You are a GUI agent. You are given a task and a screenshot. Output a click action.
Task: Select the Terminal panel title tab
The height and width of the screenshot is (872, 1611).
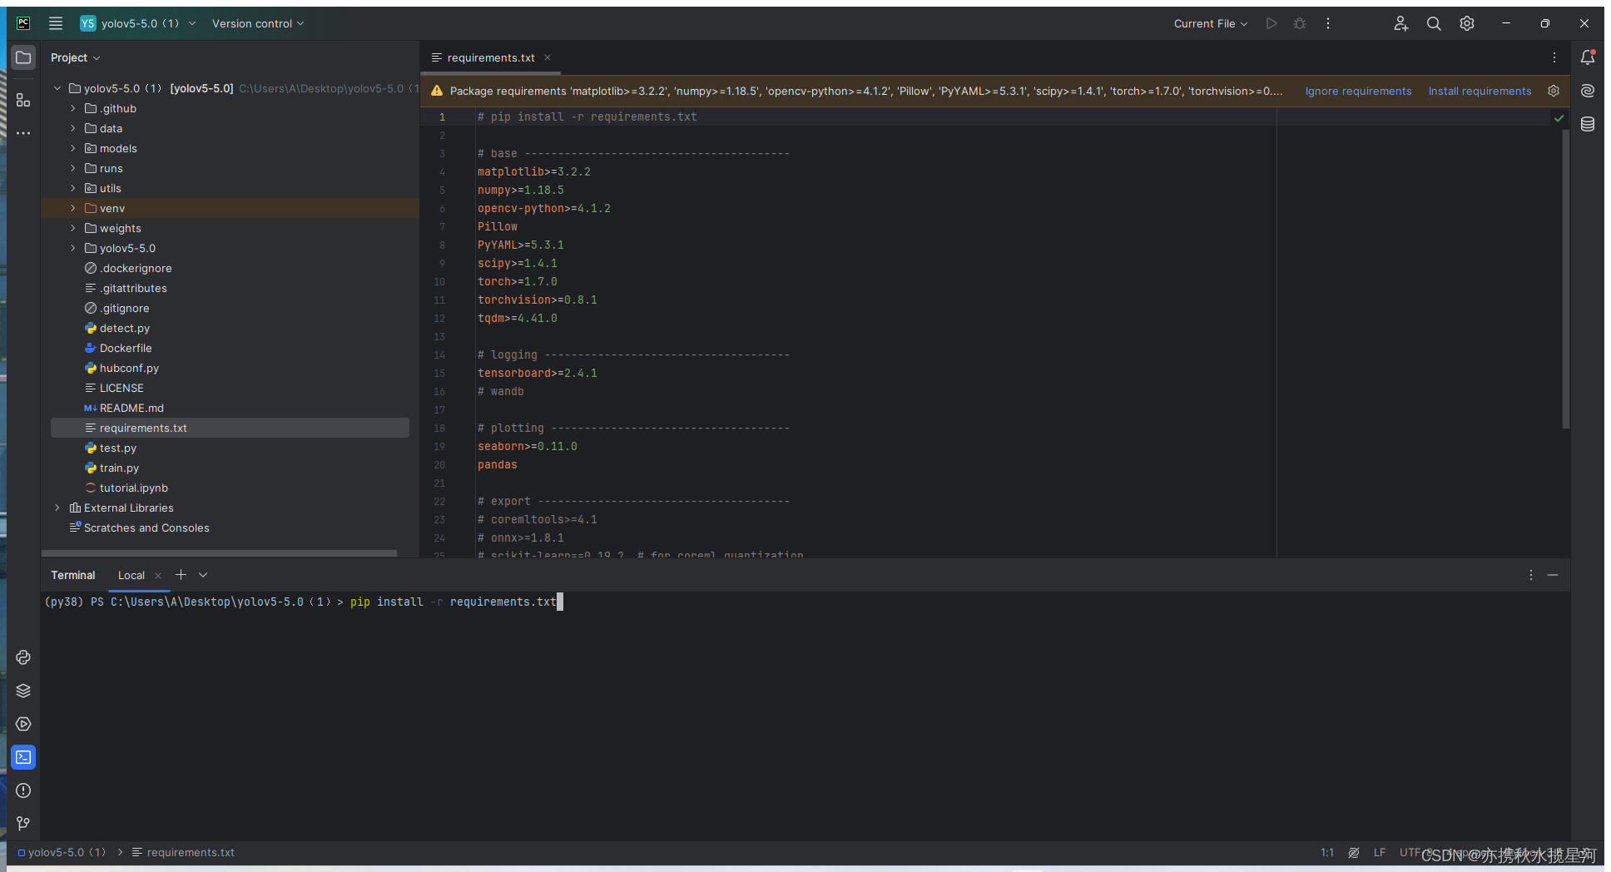(73, 575)
